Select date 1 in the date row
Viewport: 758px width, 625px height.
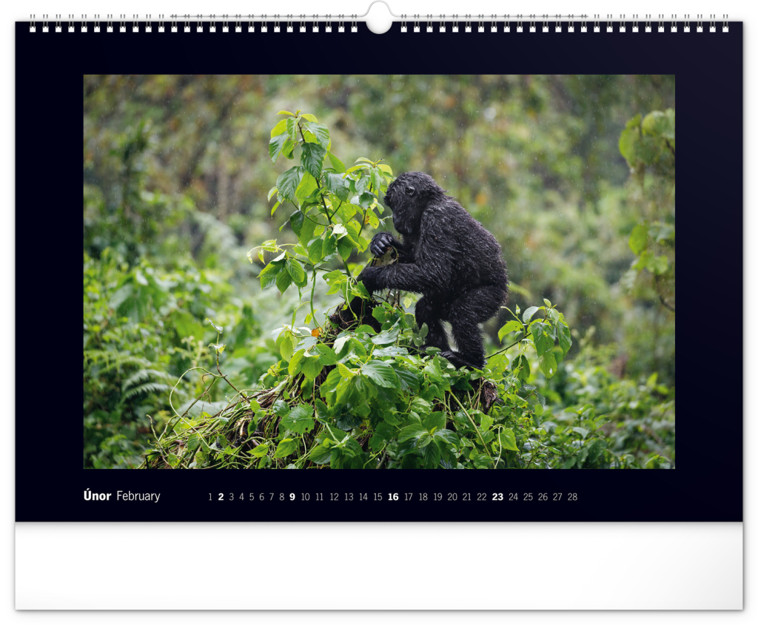click(210, 497)
